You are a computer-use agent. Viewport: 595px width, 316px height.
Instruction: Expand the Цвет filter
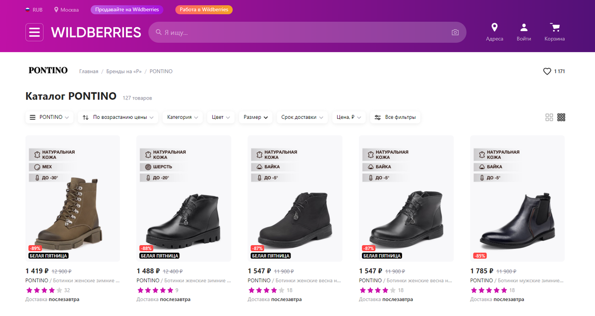tap(221, 117)
